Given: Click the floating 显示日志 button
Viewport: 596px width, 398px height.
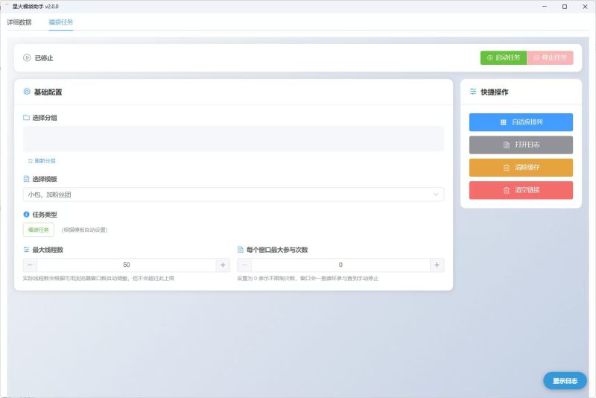Looking at the screenshot, I should [565, 381].
